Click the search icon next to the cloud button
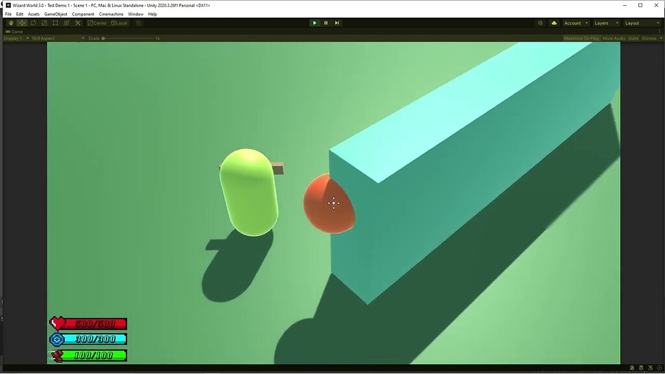This screenshot has height=374, width=665. pyautogui.click(x=540, y=23)
